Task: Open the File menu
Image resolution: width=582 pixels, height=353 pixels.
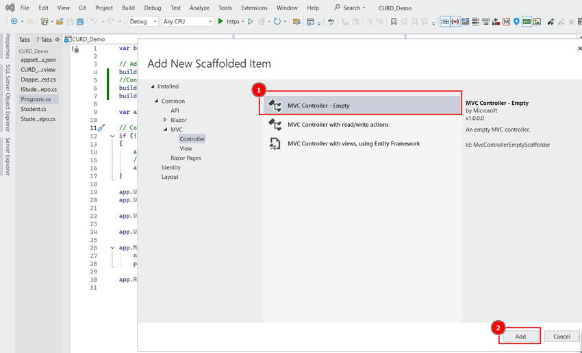Action: pyautogui.click(x=25, y=8)
